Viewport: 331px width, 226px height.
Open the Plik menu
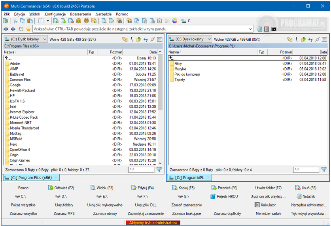coord(7,14)
